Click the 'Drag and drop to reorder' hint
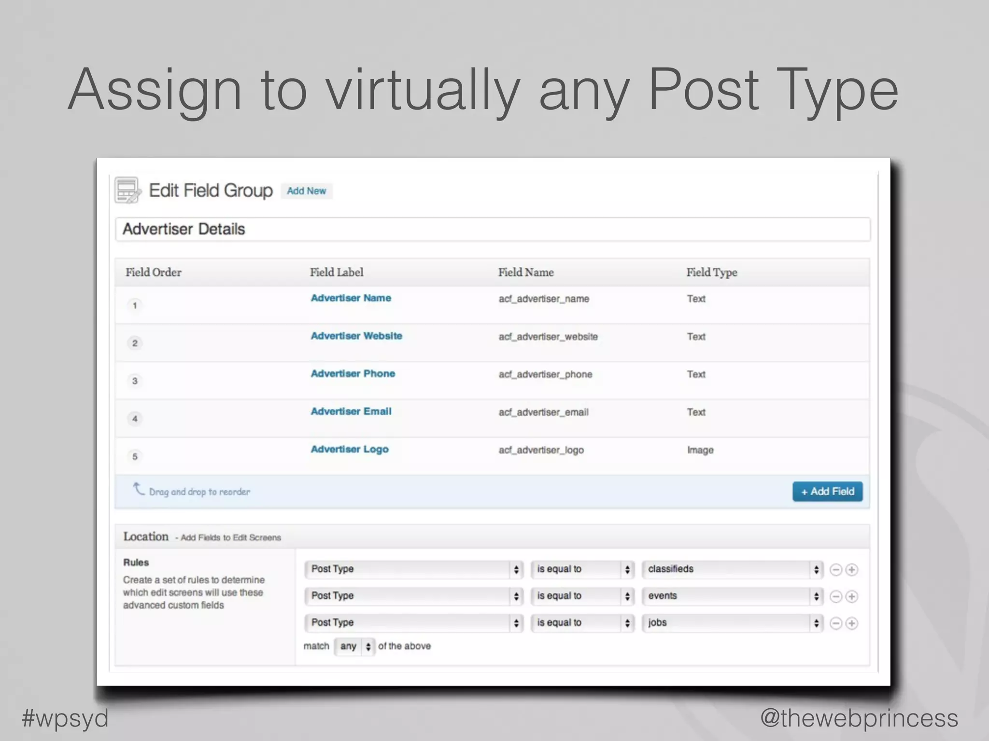The width and height of the screenshot is (989, 741). coord(199,492)
